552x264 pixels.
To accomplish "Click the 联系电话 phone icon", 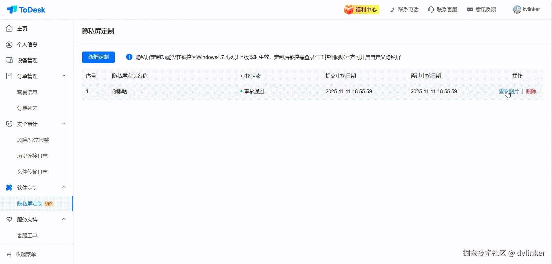I will (392, 10).
